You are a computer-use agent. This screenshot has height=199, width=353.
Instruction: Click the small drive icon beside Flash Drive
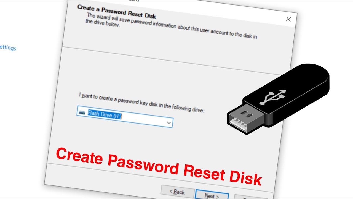click(82, 112)
